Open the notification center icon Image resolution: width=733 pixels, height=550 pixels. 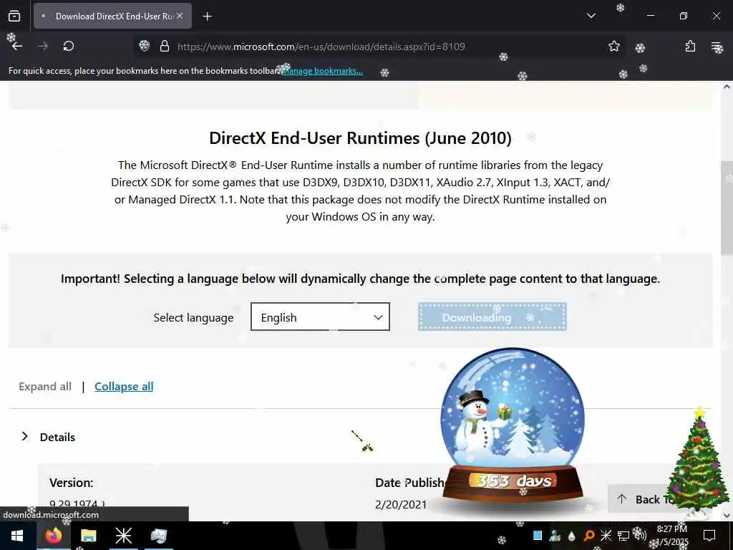click(709, 536)
